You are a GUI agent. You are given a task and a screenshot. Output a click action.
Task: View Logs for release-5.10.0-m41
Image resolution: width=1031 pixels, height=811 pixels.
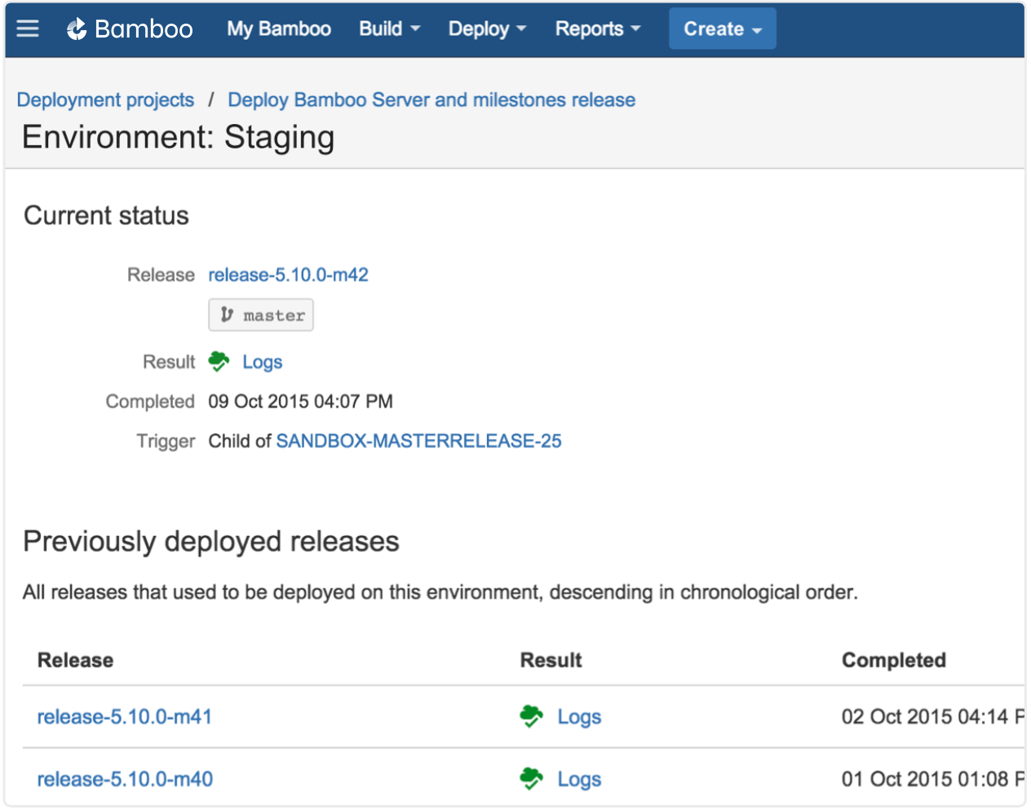[x=579, y=717]
